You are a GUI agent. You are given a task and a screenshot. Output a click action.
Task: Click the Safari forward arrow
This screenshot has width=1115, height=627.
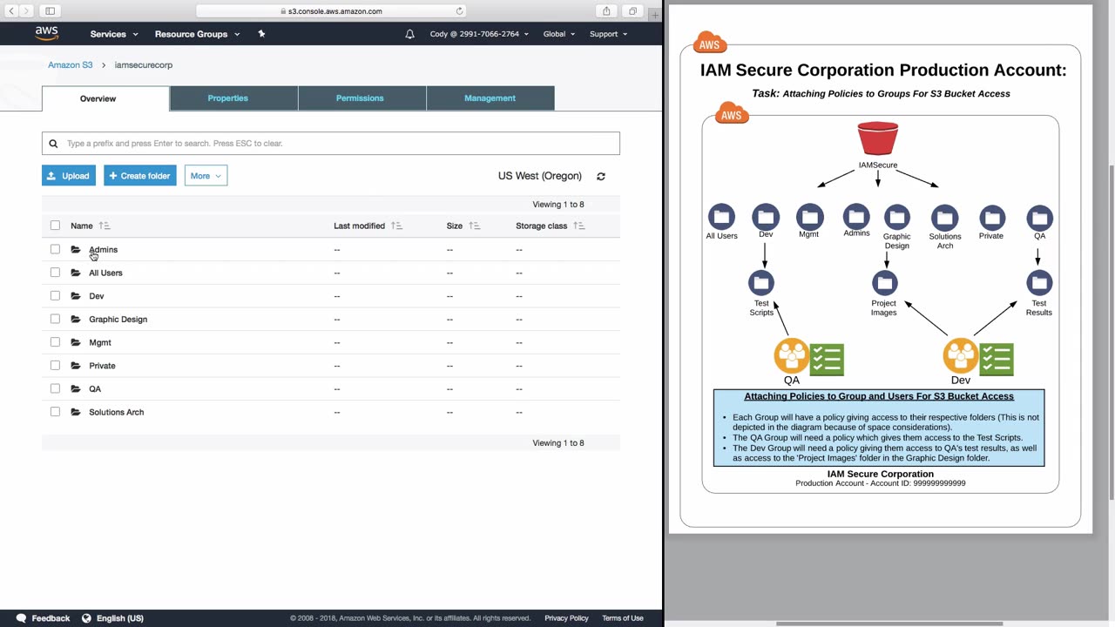click(26, 11)
